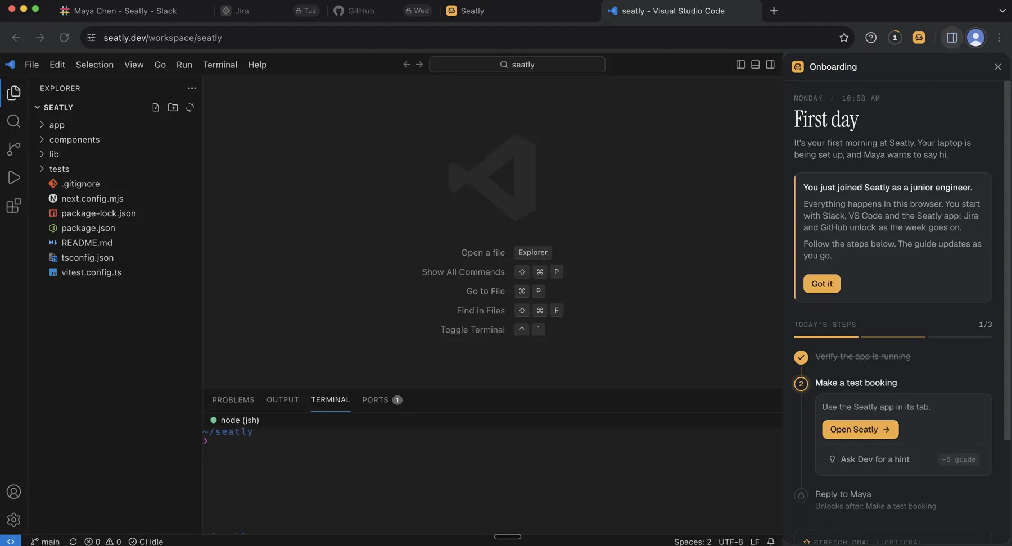Click the Got it button

coord(822,284)
